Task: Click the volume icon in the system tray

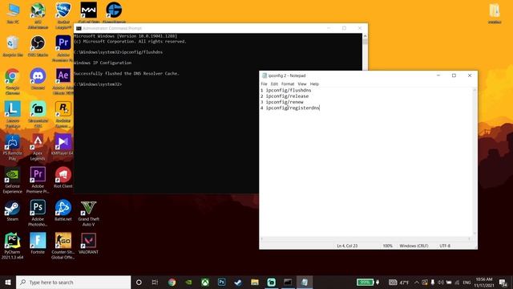Action: 441,282
